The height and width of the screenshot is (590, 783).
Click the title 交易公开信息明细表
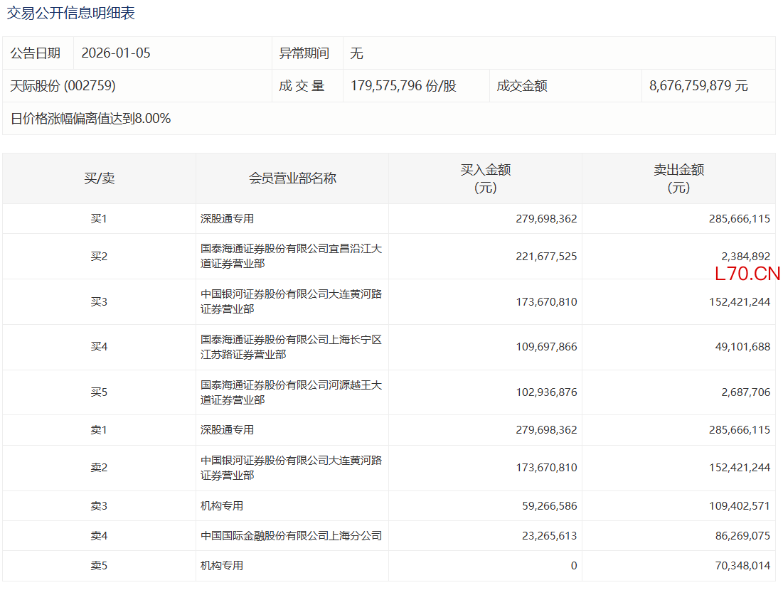71,13
